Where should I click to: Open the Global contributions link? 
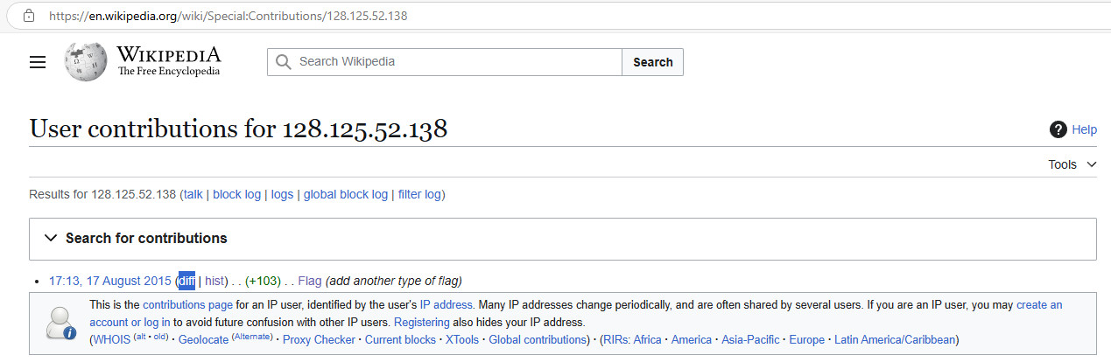[x=538, y=339]
